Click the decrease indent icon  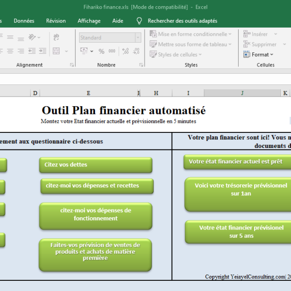click(32, 51)
